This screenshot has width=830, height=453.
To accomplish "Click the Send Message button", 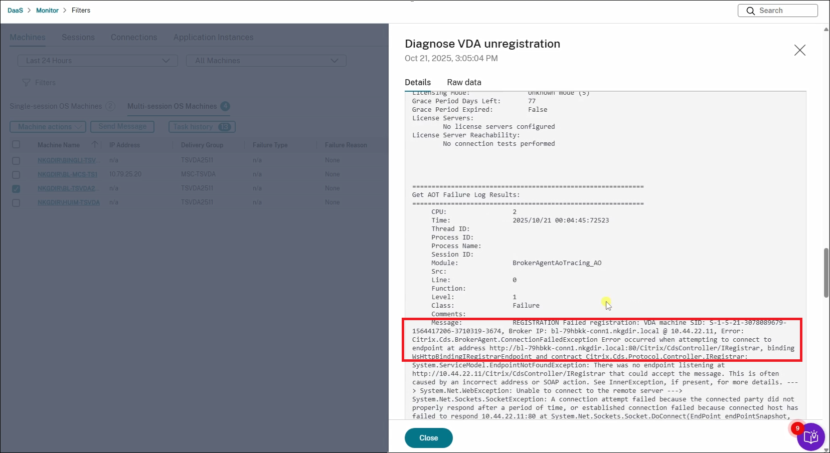I will click(x=122, y=127).
